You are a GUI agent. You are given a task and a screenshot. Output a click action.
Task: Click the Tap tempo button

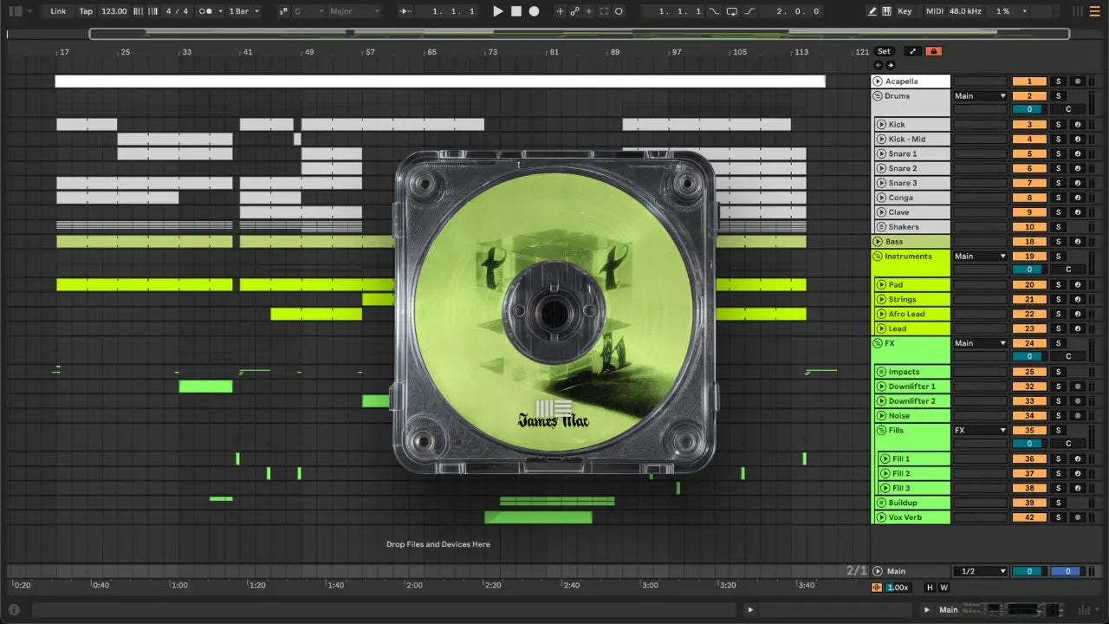[86, 11]
